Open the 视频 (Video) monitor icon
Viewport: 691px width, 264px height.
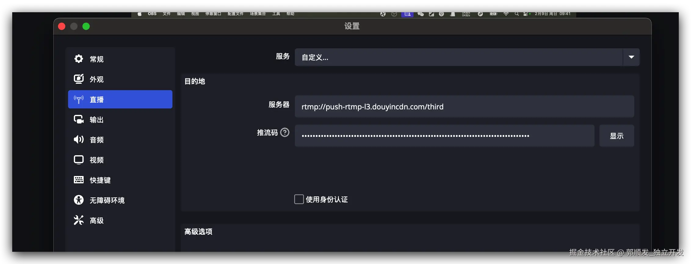(79, 160)
